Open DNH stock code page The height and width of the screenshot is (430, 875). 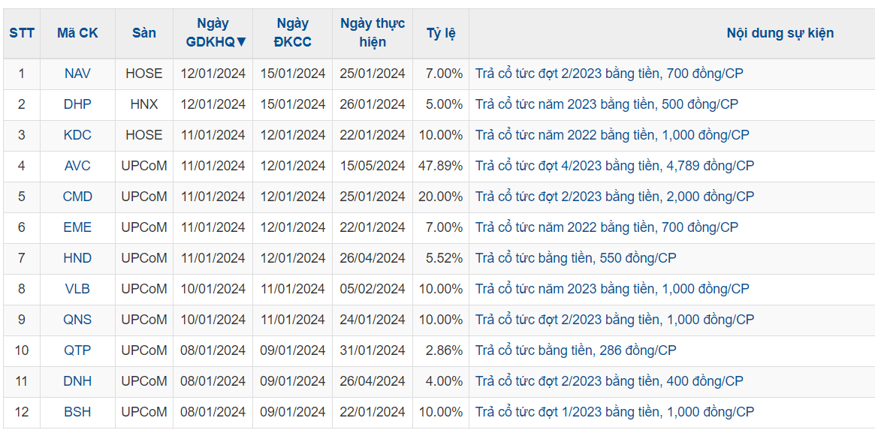pos(77,381)
